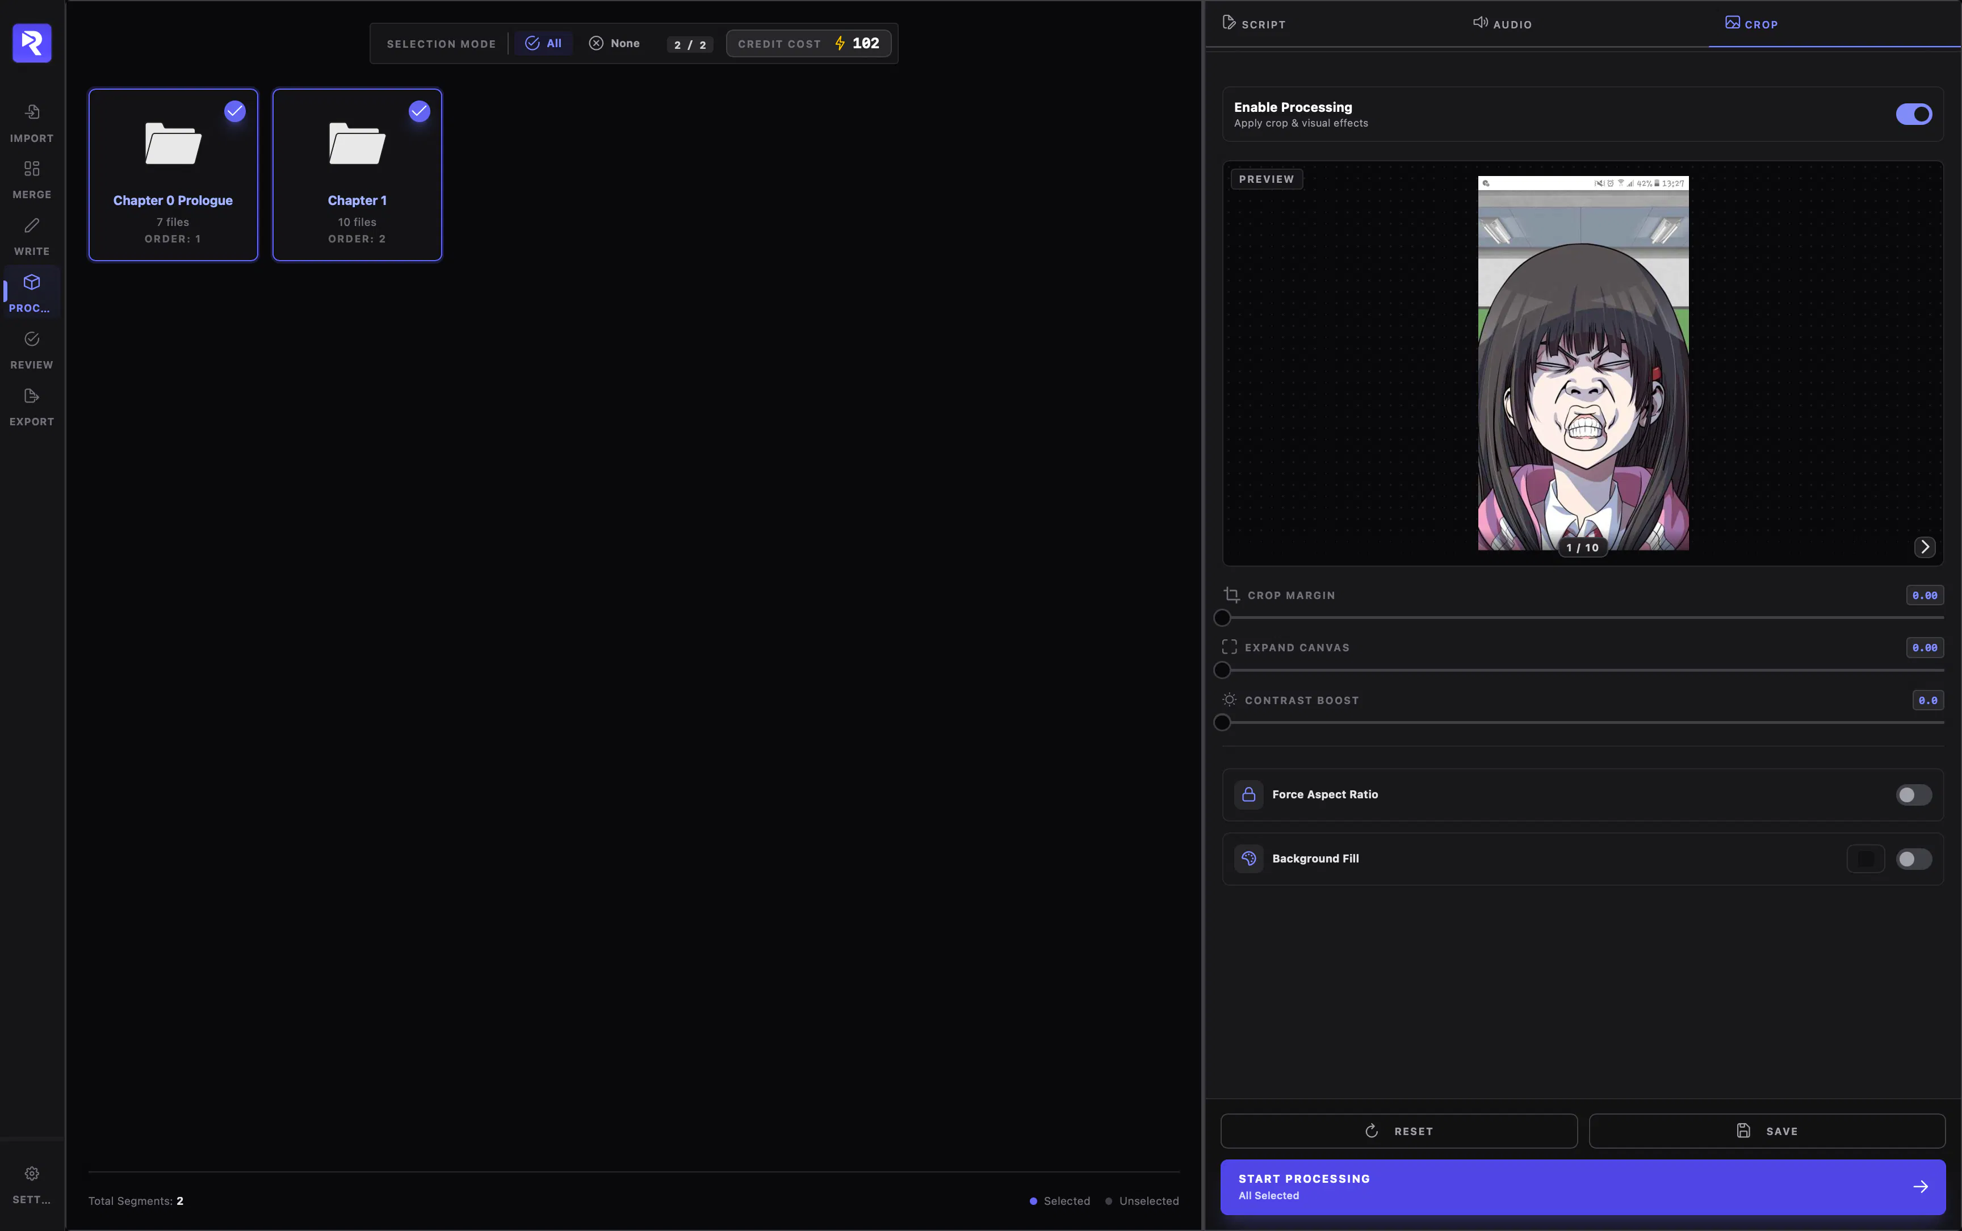Click the expand canvas icon
The height and width of the screenshot is (1231, 1962).
pos(1229,647)
